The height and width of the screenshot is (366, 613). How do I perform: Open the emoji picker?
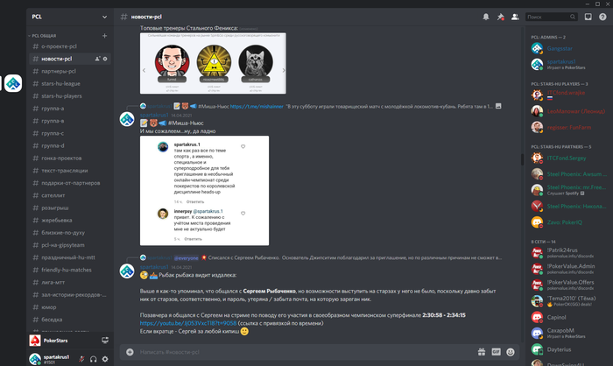pyautogui.click(x=511, y=352)
